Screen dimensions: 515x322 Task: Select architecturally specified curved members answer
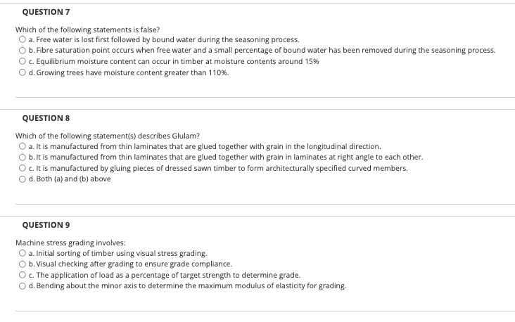pos(22,168)
